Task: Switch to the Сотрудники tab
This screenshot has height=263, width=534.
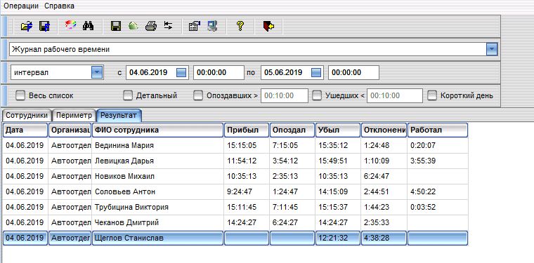Action: coord(27,115)
